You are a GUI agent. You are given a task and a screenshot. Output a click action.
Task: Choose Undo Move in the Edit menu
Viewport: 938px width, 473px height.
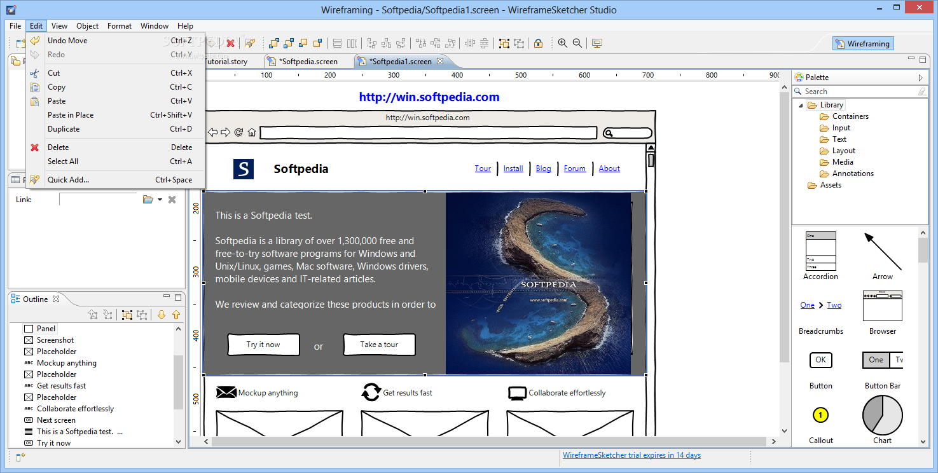pos(115,41)
